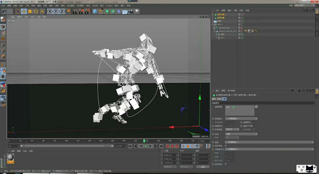
Task: Expand the dance1_root node
Action: (x=214, y=28)
